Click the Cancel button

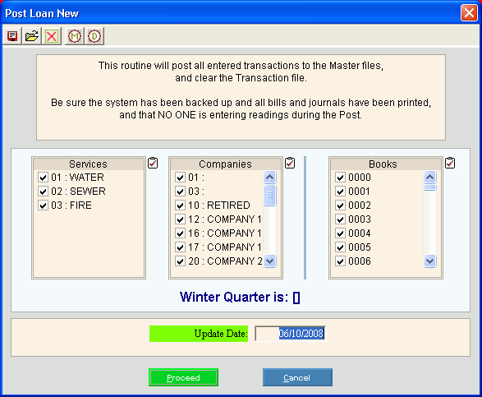point(297,377)
